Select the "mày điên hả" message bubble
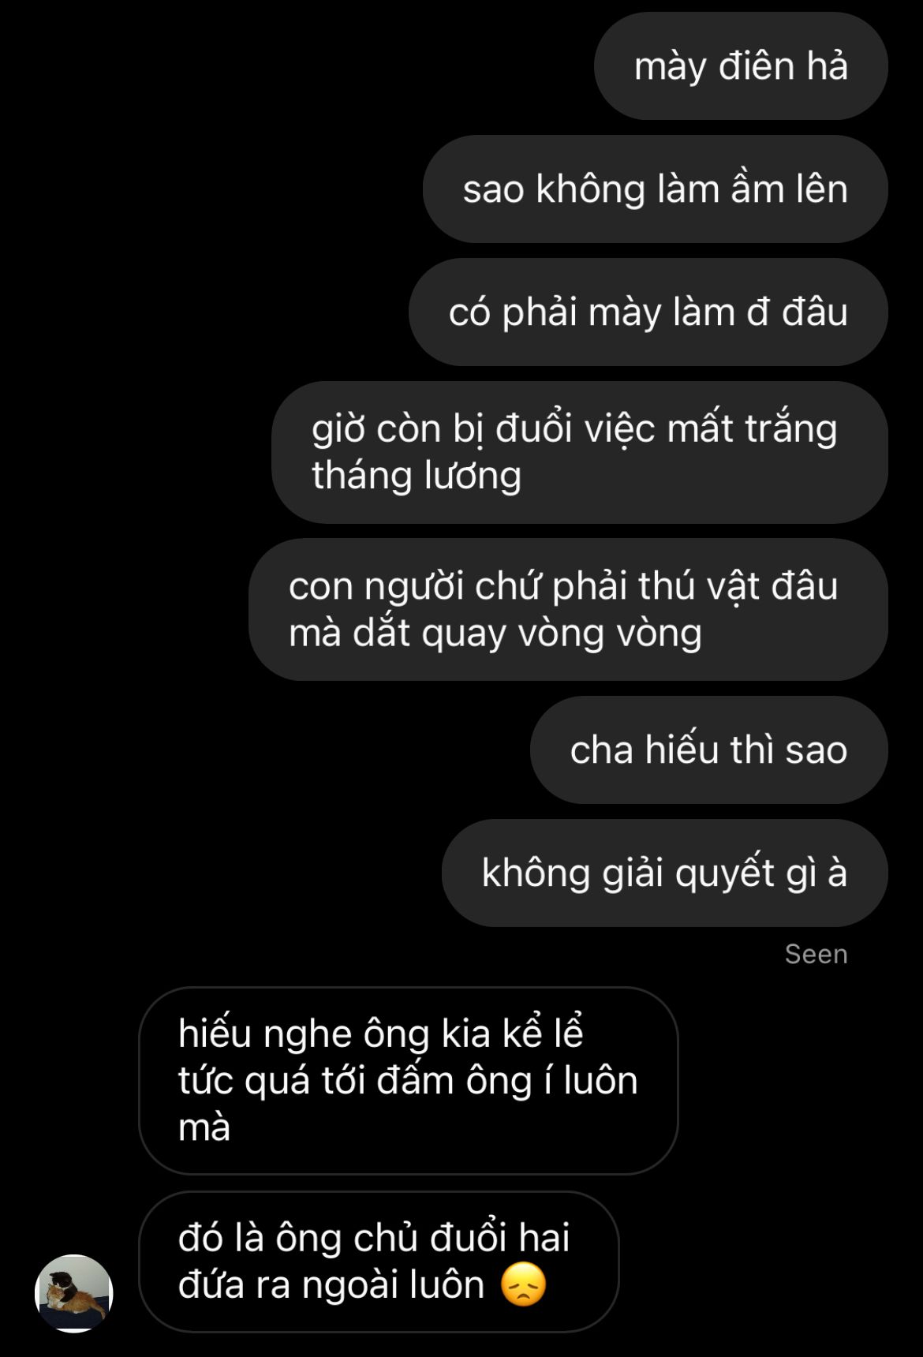Image resolution: width=923 pixels, height=1357 pixels. tap(741, 65)
